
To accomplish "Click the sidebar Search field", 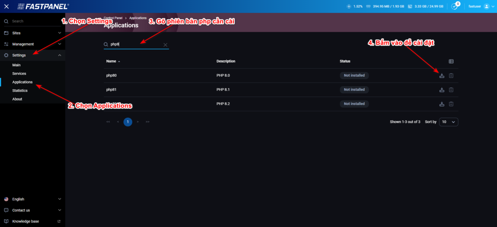I will [x=33, y=21].
